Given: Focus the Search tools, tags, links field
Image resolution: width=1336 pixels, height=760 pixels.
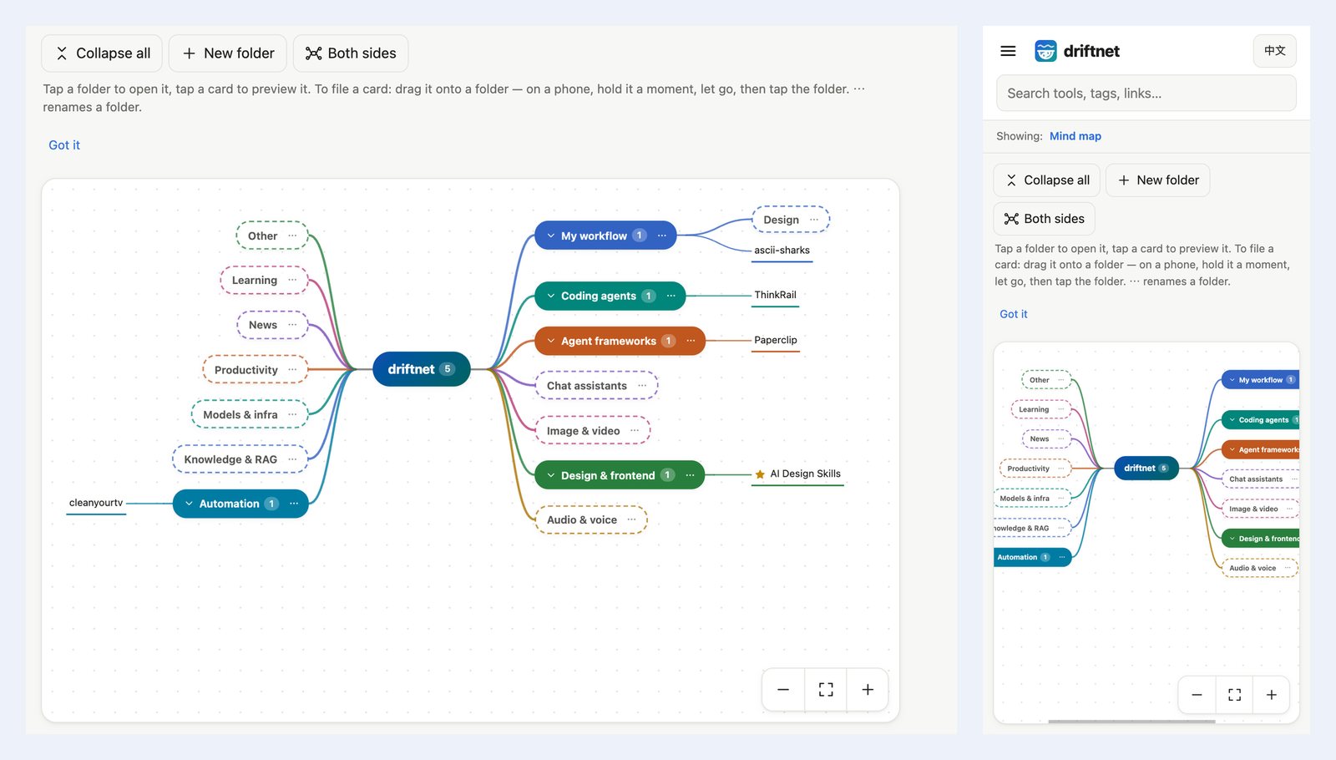Looking at the screenshot, I should tap(1146, 94).
